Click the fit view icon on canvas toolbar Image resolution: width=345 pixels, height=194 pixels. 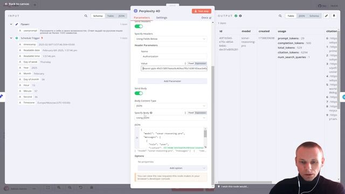point(48,188)
